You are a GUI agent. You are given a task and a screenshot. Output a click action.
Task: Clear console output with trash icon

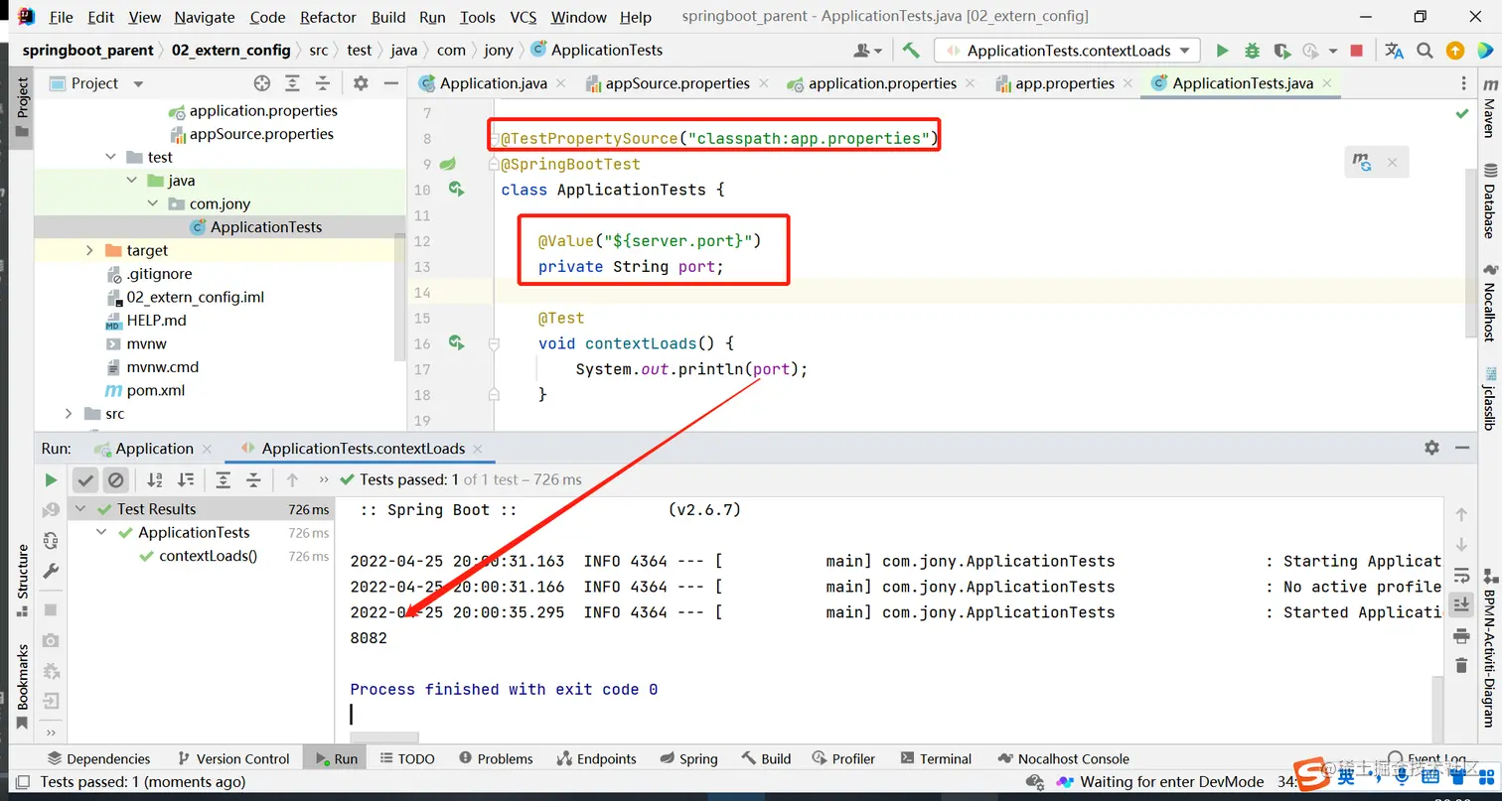[x=1460, y=665]
